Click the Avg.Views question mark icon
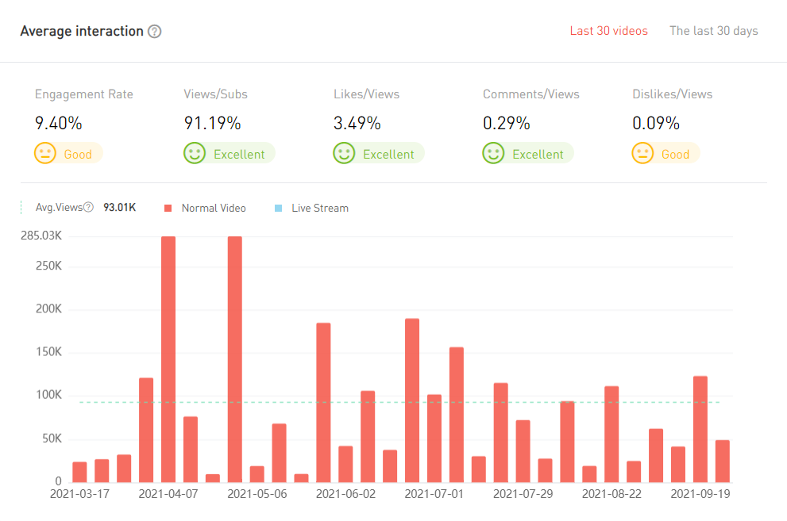Viewport: 787px width, 521px height. click(x=89, y=208)
